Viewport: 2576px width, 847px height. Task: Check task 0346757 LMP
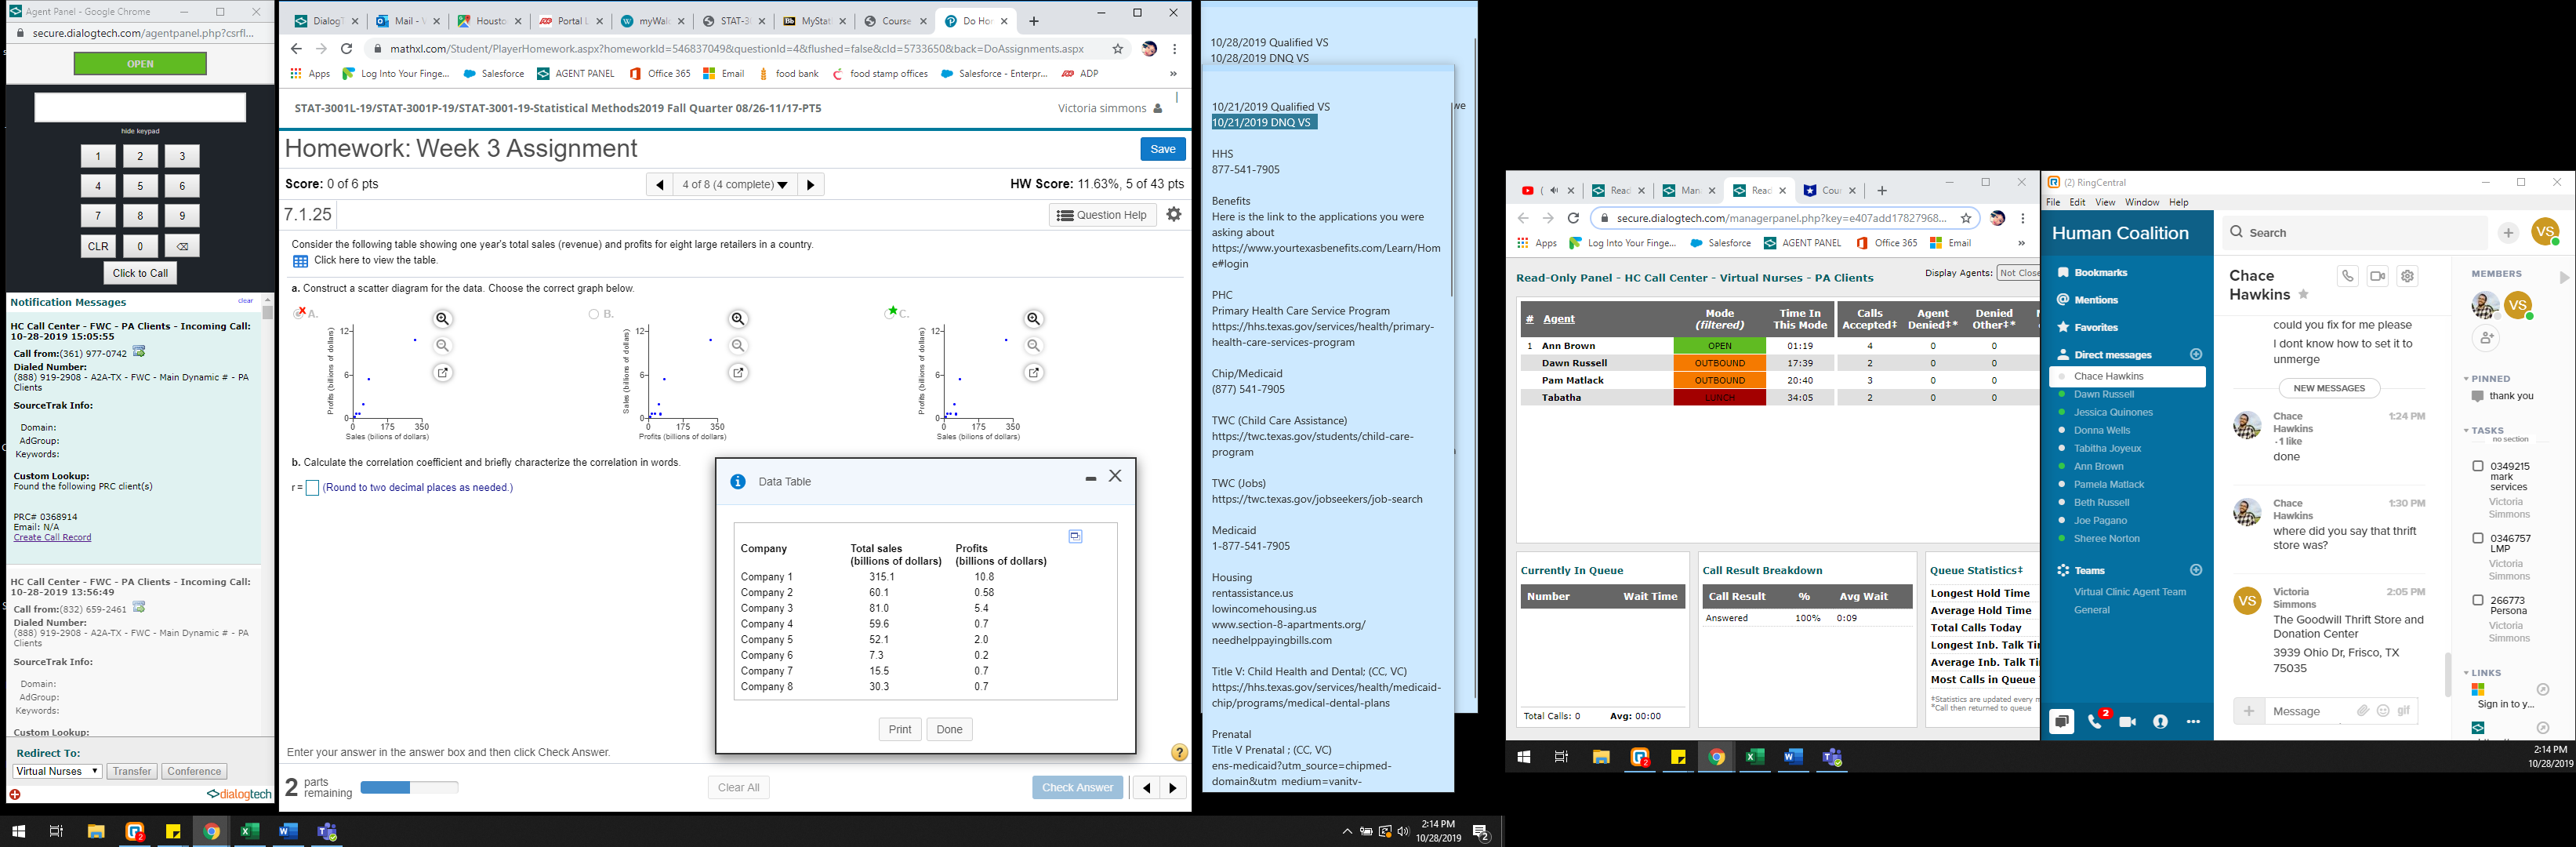(x=2478, y=538)
